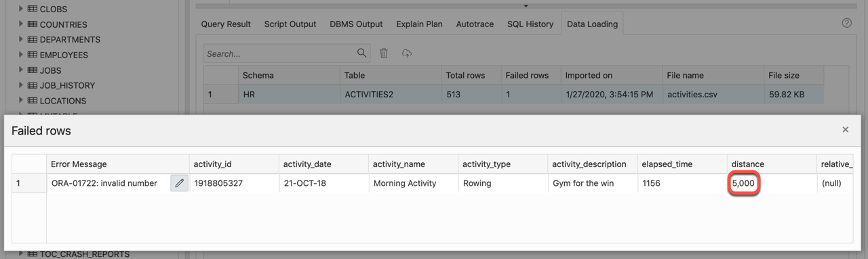Open the DBMS Output tab
Image resolution: width=868 pixels, height=259 pixels.
click(x=356, y=24)
